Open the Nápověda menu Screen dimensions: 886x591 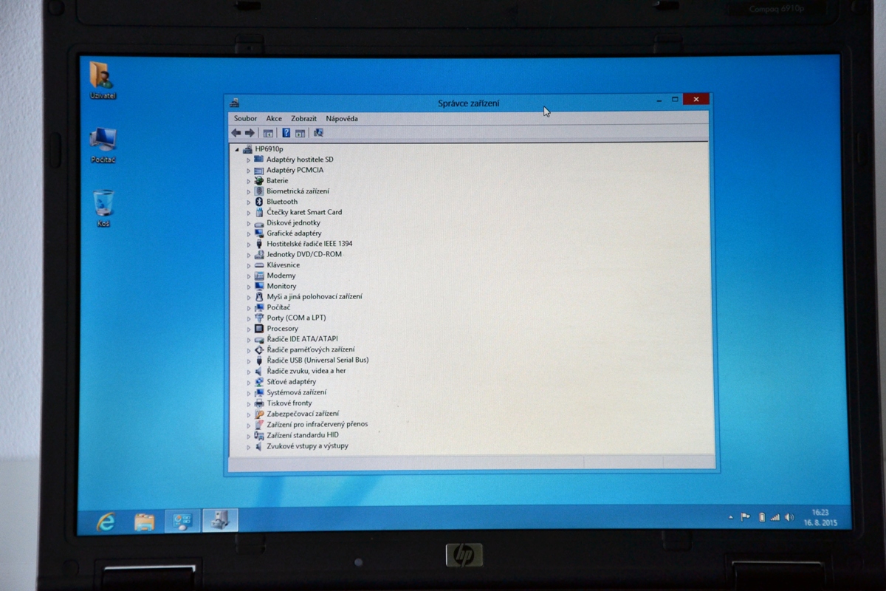(x=342, y=118)
